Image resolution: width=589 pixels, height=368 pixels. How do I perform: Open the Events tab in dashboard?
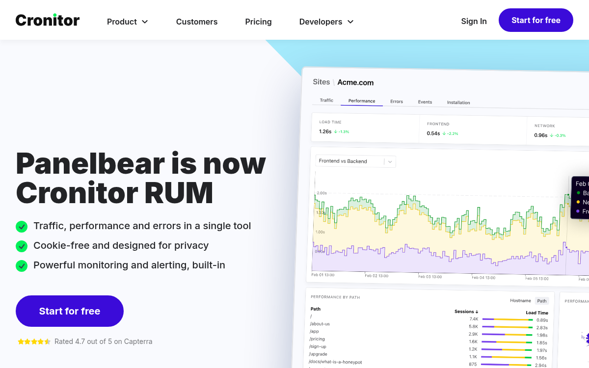point(425,102)
